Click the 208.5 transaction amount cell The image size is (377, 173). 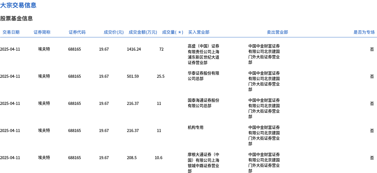pos(132,158)
